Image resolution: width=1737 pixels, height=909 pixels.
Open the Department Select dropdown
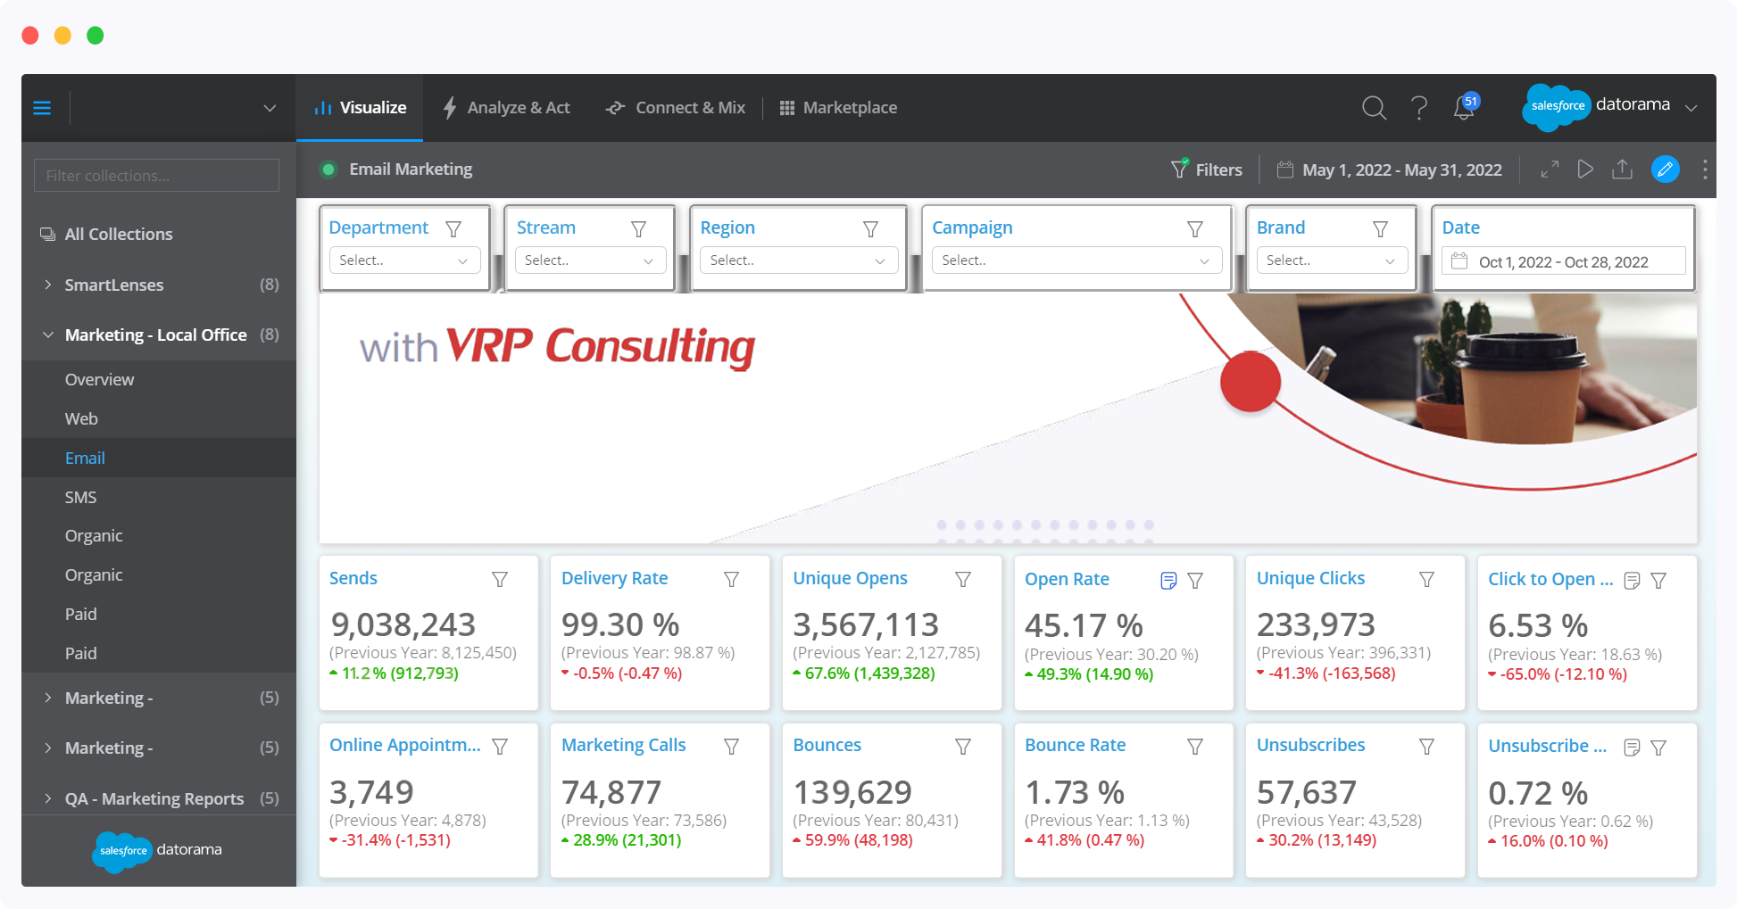click(404, 260)
